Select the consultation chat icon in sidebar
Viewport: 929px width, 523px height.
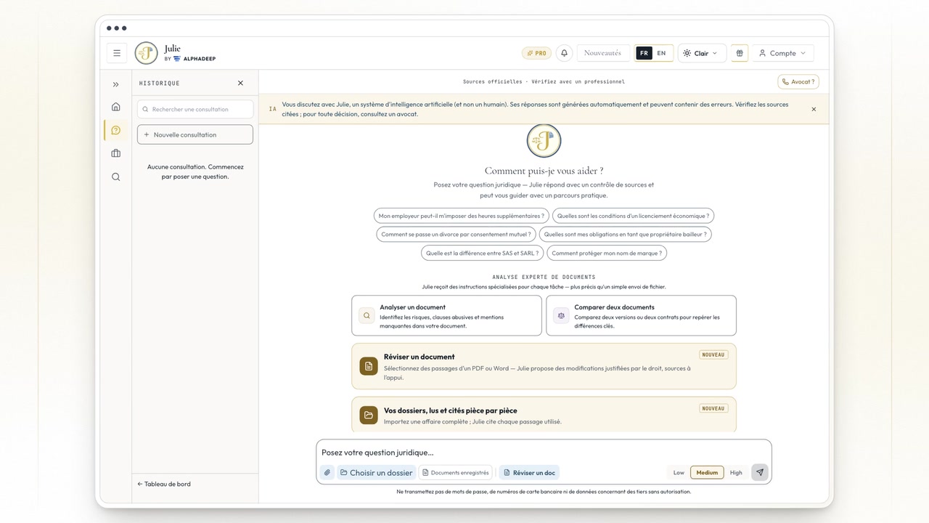tap(116, 130)
